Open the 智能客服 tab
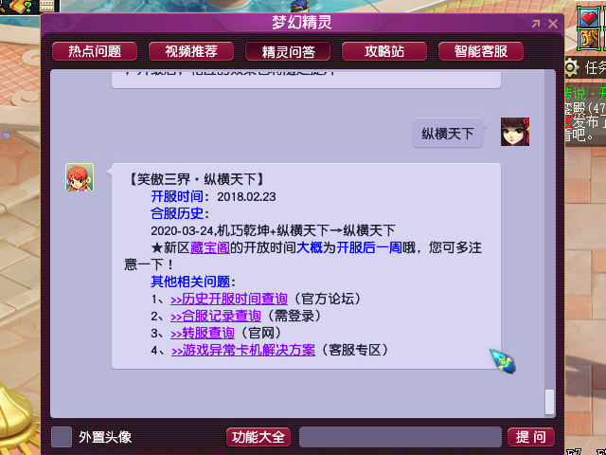The height and width of the screenshot is (455, 606). 481,51
